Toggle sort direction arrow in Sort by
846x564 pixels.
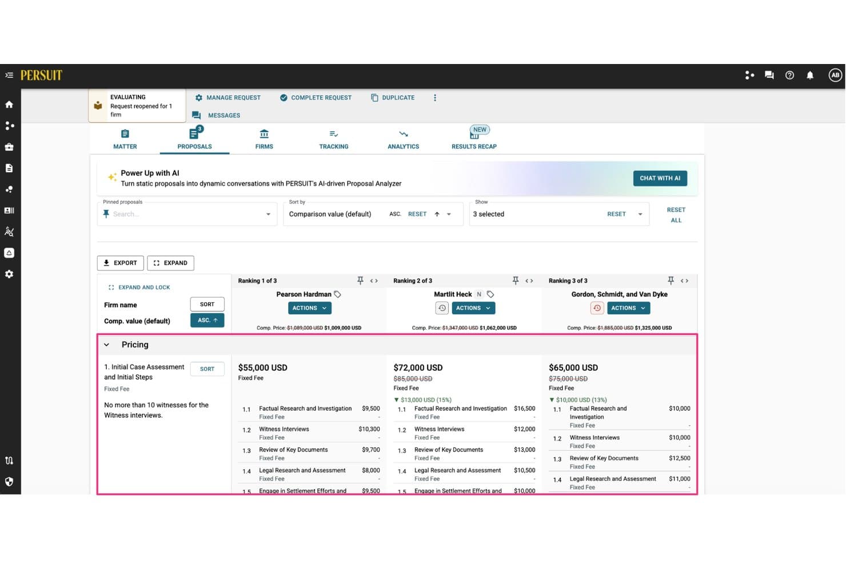pyautogui.click(x=437, y=214)
